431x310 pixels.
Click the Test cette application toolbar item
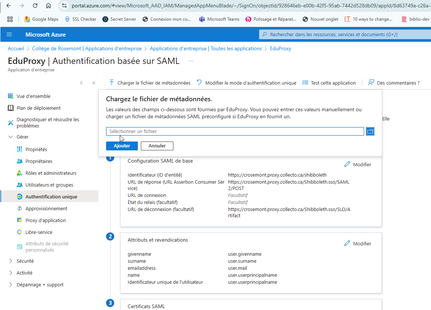(329, 83)
